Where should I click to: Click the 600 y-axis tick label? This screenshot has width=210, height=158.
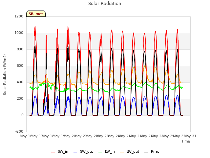(20, 66)
